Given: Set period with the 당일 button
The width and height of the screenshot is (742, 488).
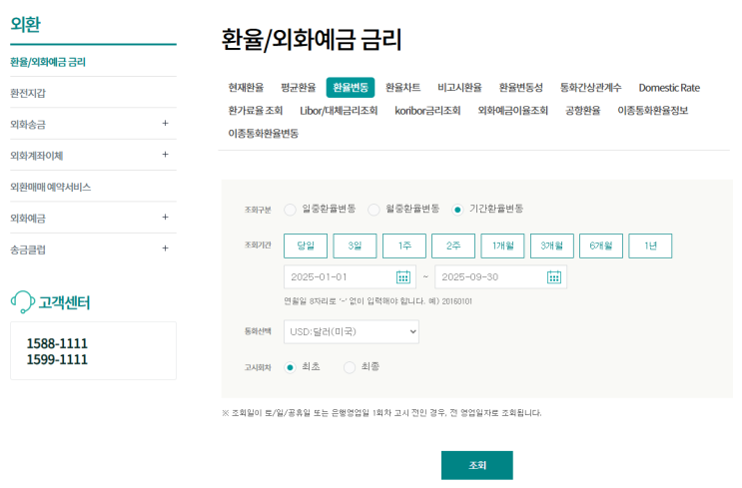Looking at the screenshot, I should tap(306, 245).
